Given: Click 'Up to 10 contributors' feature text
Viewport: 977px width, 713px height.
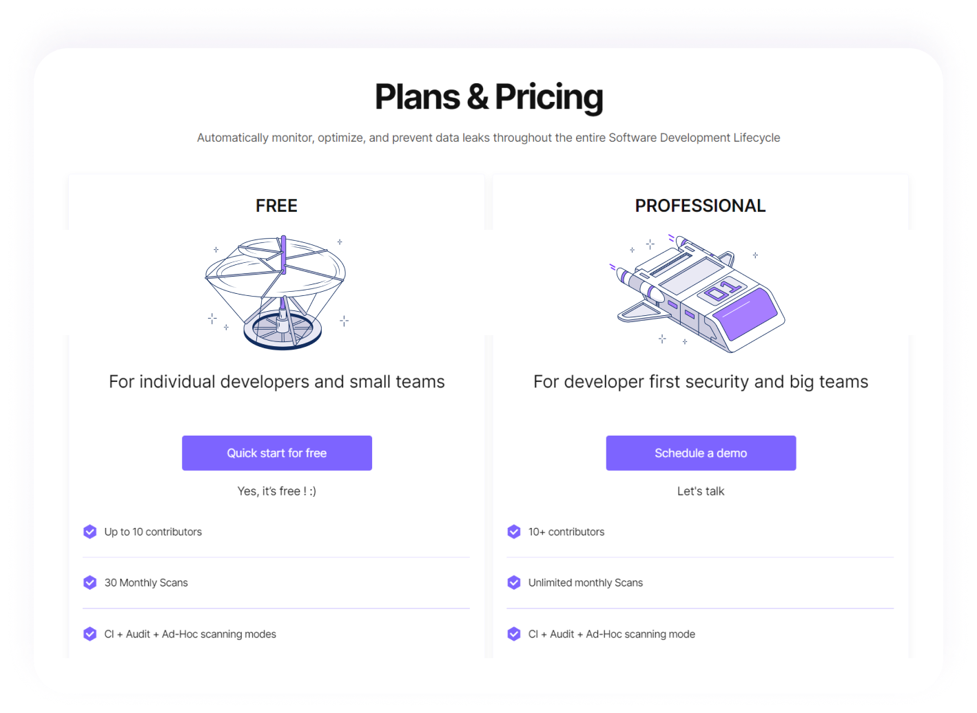Looking at the screenshot, I should (x=153, y=532).
